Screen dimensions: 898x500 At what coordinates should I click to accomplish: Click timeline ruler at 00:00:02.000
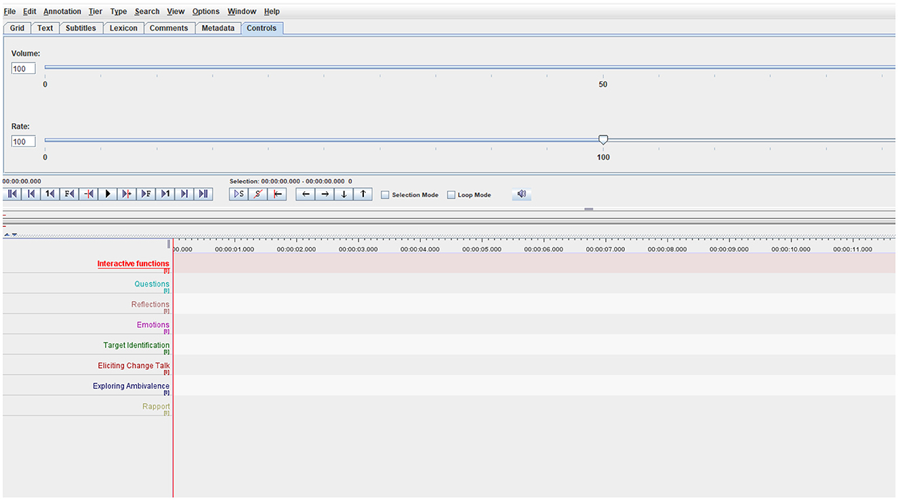[296, 249]
